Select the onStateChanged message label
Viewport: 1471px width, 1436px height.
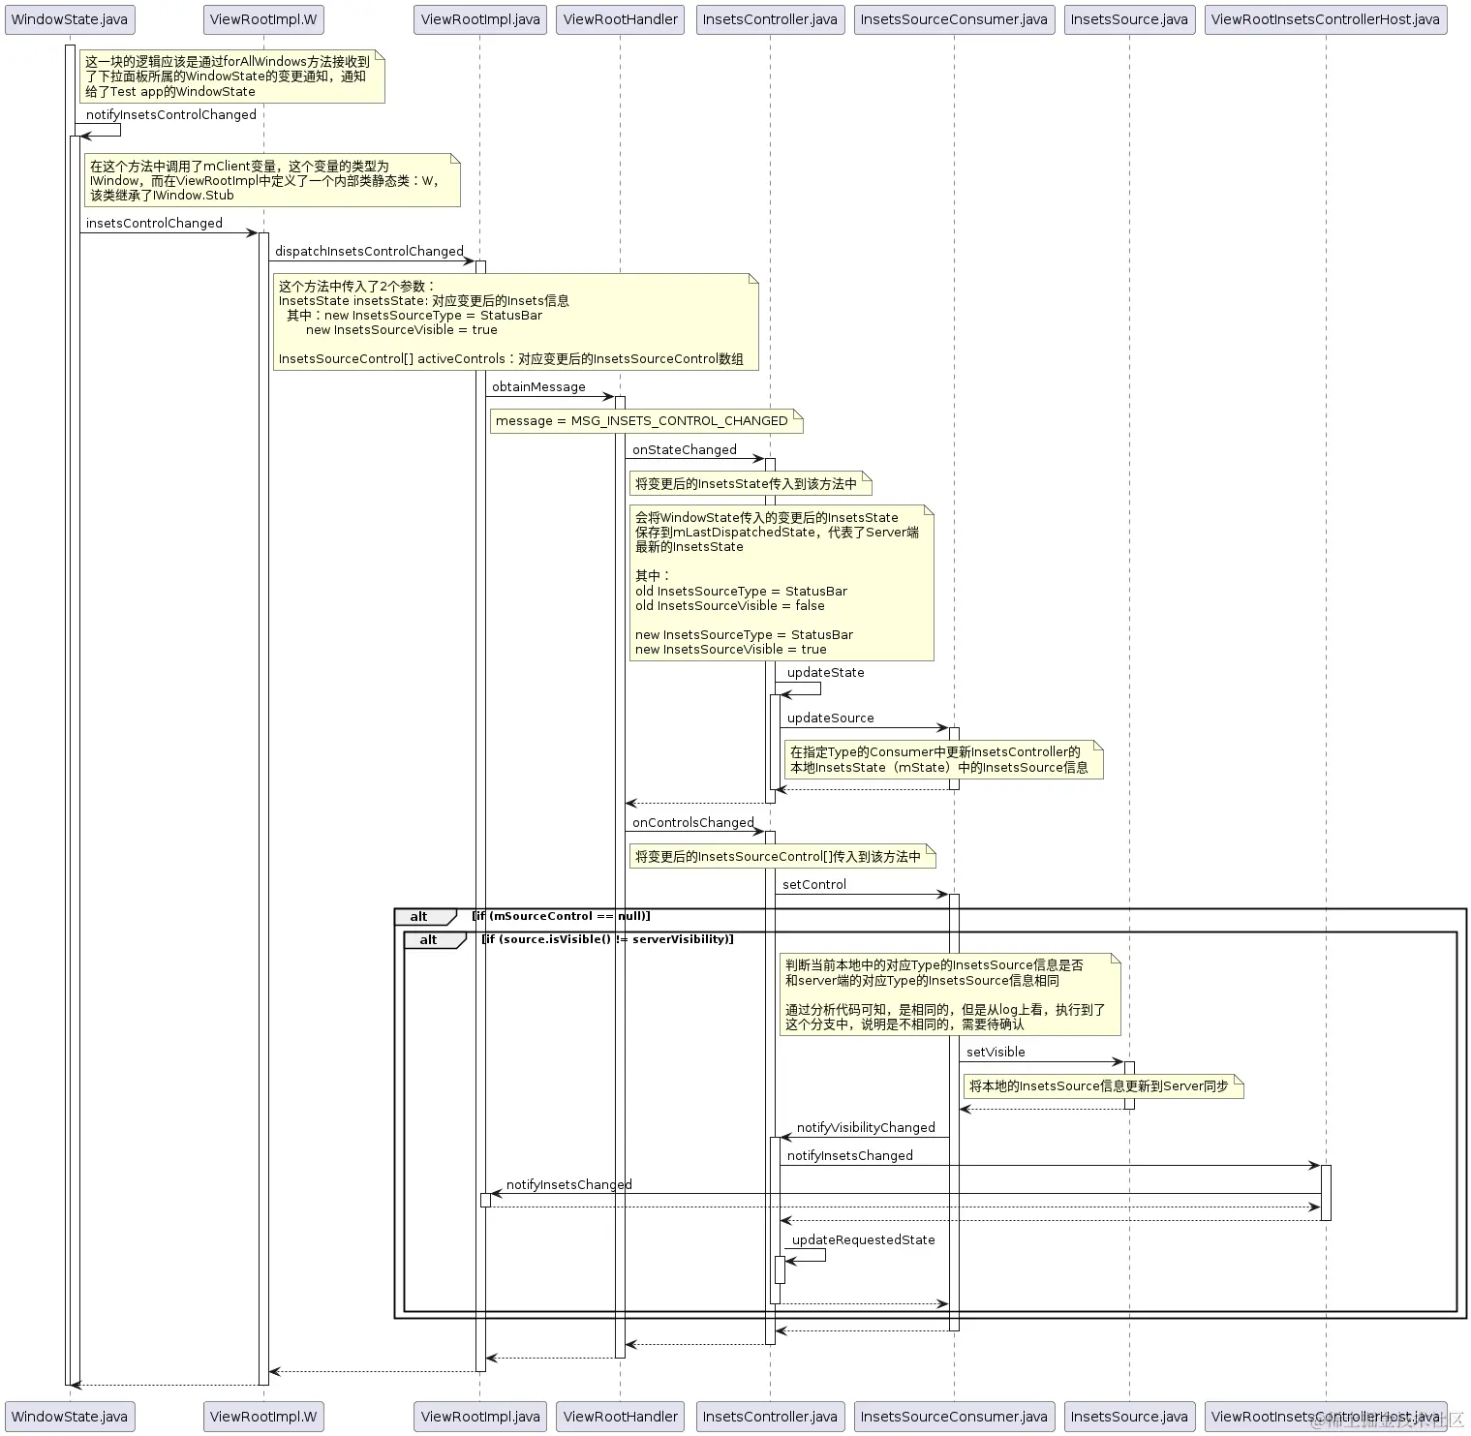click(685, 449)
